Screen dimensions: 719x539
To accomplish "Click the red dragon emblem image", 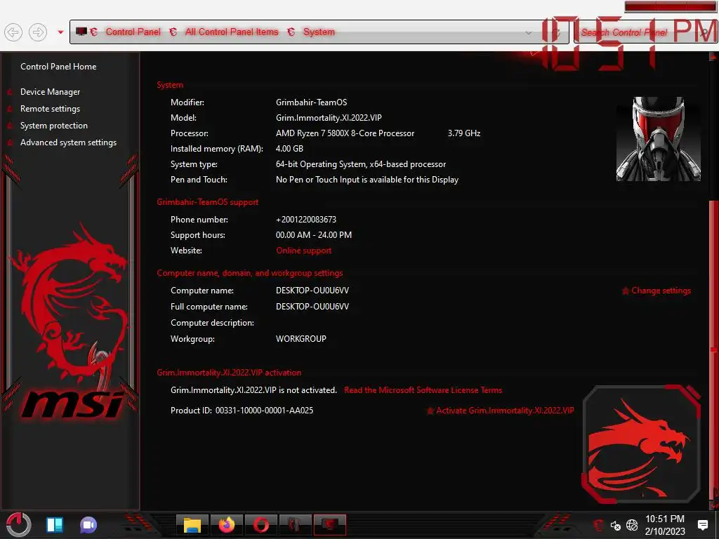I will (x=642, y=444).
